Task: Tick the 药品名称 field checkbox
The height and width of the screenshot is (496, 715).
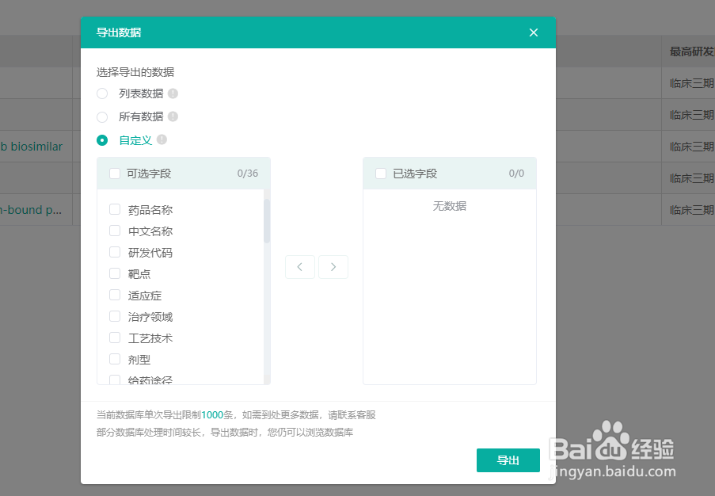Action: [115, 209]
